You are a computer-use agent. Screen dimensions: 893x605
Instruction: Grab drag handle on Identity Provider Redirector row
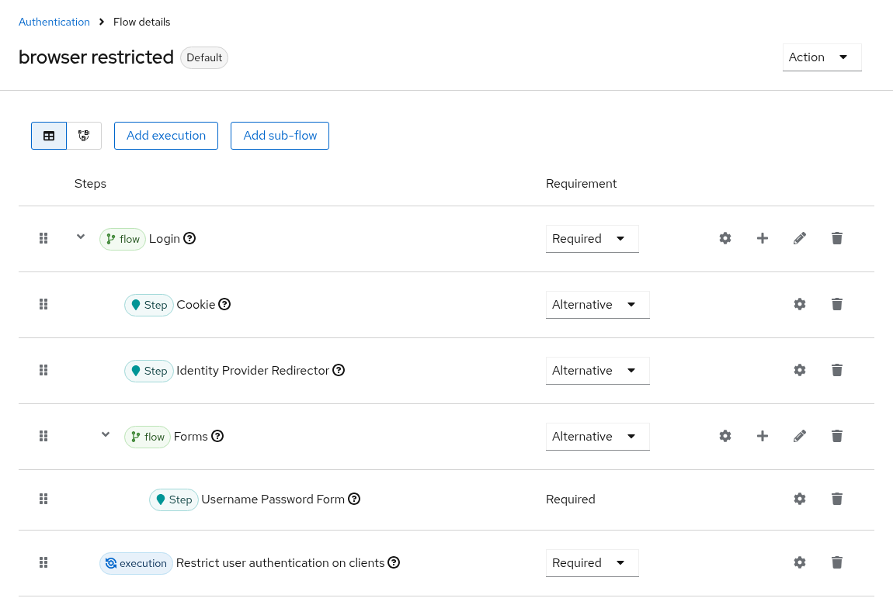click(x=43, y=370)
